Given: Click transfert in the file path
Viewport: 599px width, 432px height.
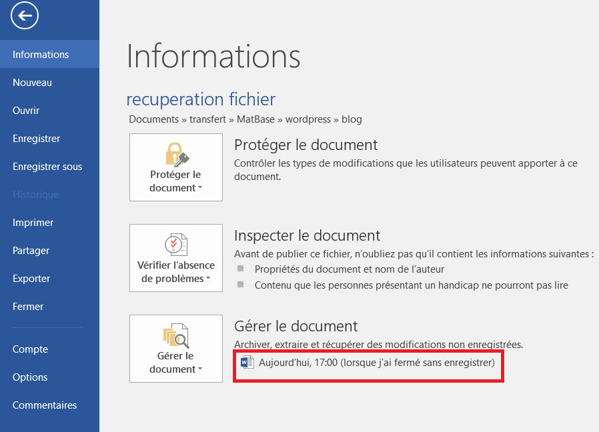Looking at the screenshot, I should point(208,119).
